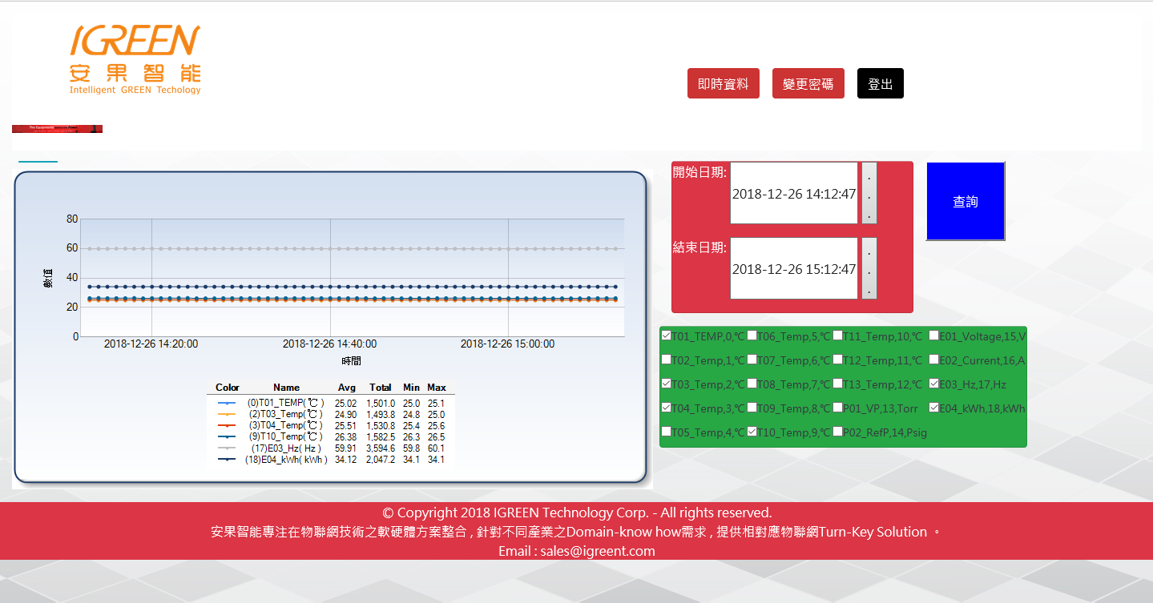Uncheck the E03_Hz checkbox

(934, 384)
